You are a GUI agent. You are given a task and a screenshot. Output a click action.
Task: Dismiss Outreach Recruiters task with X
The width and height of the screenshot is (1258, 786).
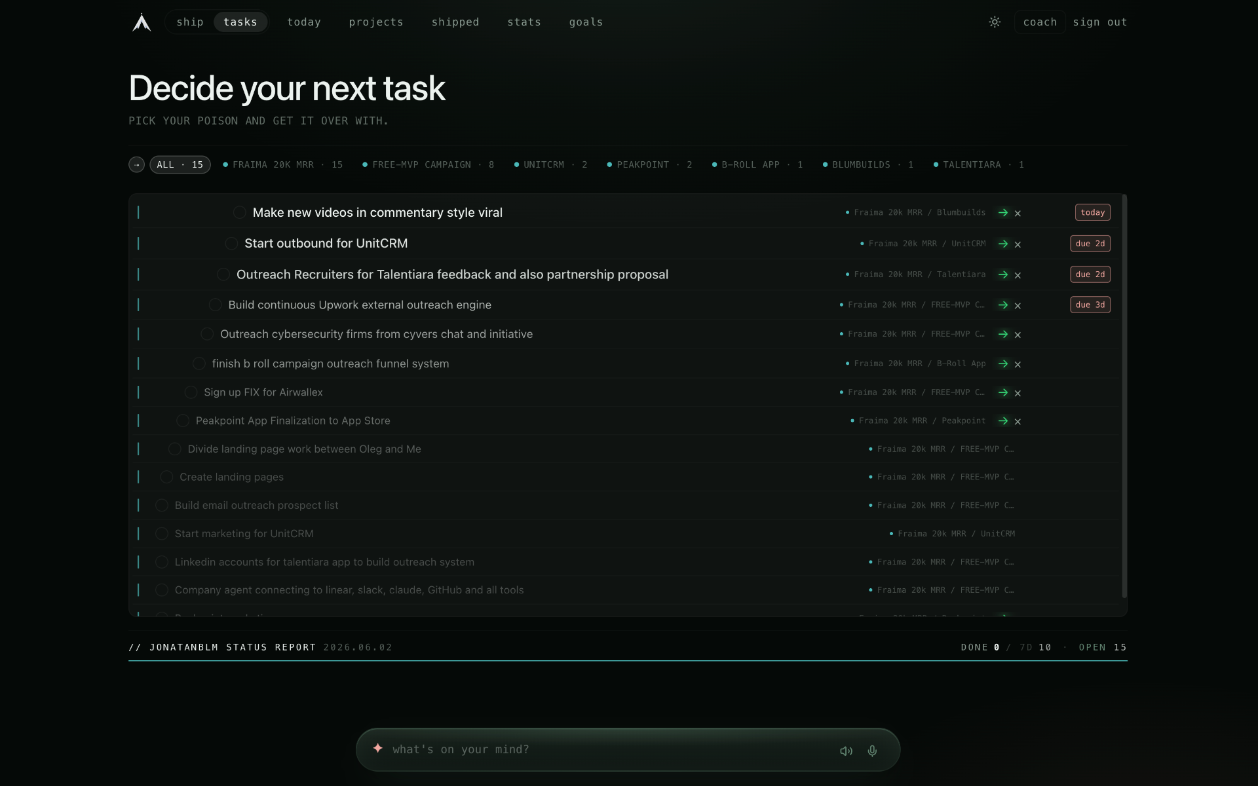tap(1018, 275)
